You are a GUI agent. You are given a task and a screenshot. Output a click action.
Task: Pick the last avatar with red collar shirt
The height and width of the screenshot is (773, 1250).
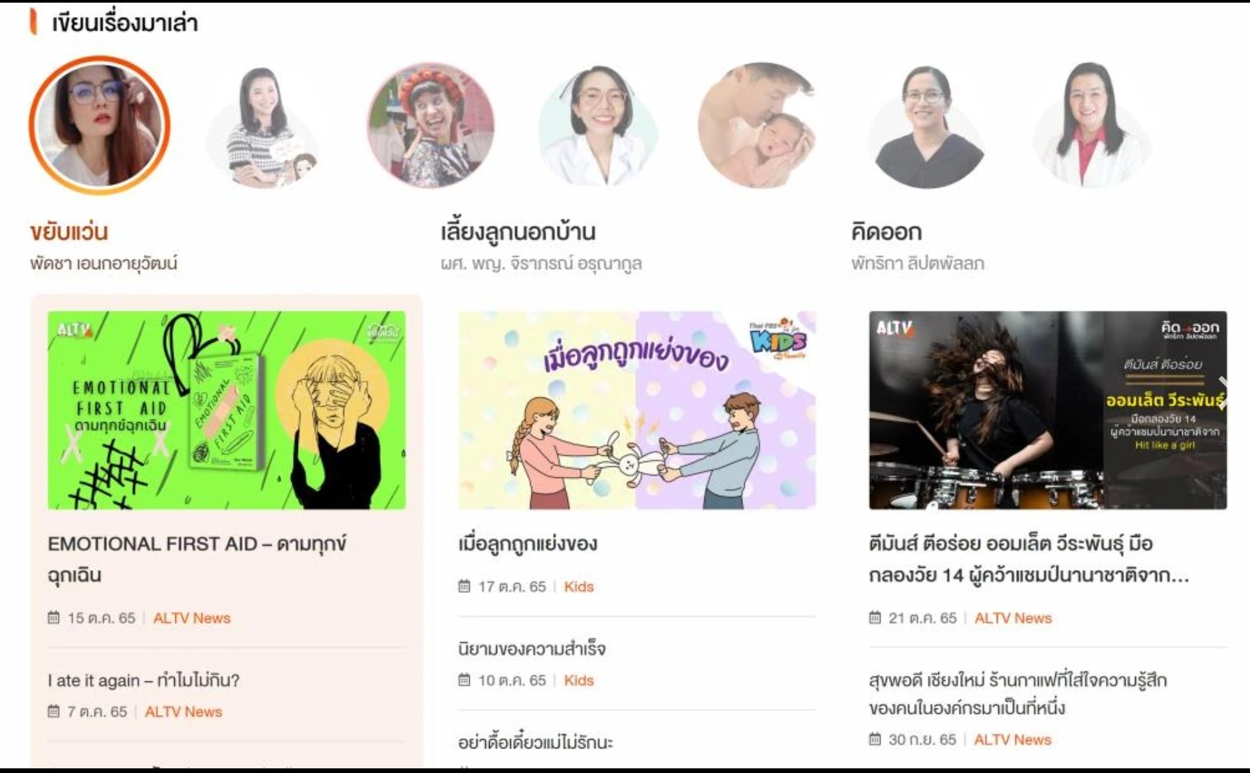[1091, 125]
